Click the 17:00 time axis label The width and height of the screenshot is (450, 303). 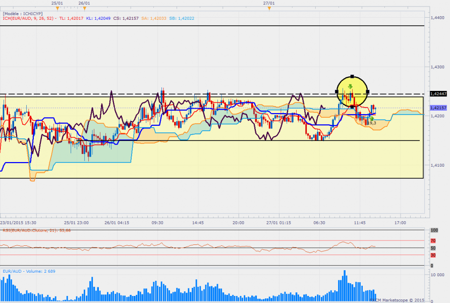click(400, 223)
